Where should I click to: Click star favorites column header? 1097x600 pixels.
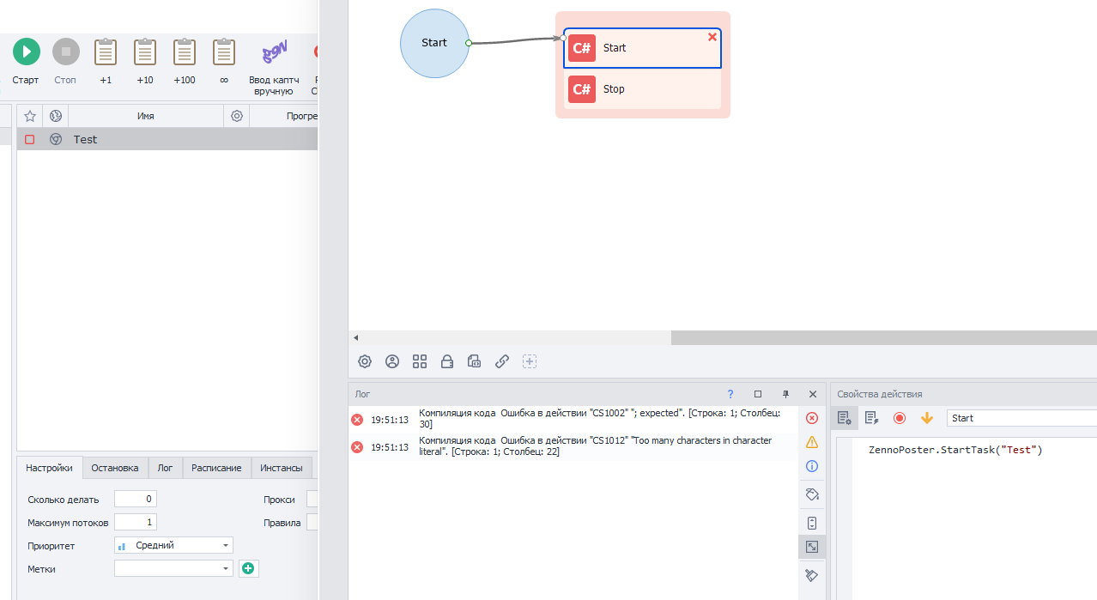30,116
